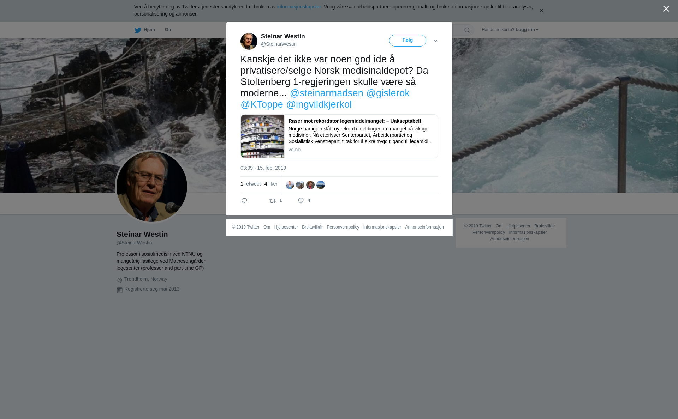The image size is (678, 419).
Task: Click the reply speech bubble icon
Action: pos(244,201)
